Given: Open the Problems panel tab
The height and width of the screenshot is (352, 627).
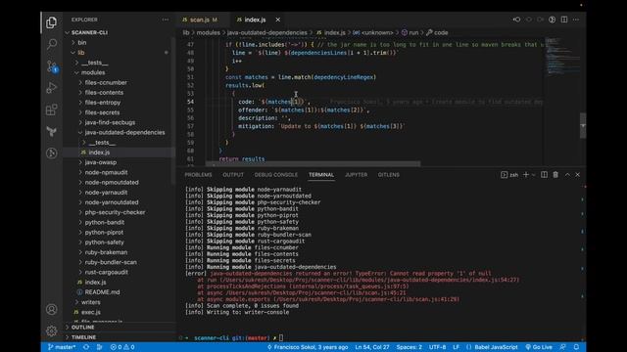Looking at the screenshot, I should coord(198,175).
